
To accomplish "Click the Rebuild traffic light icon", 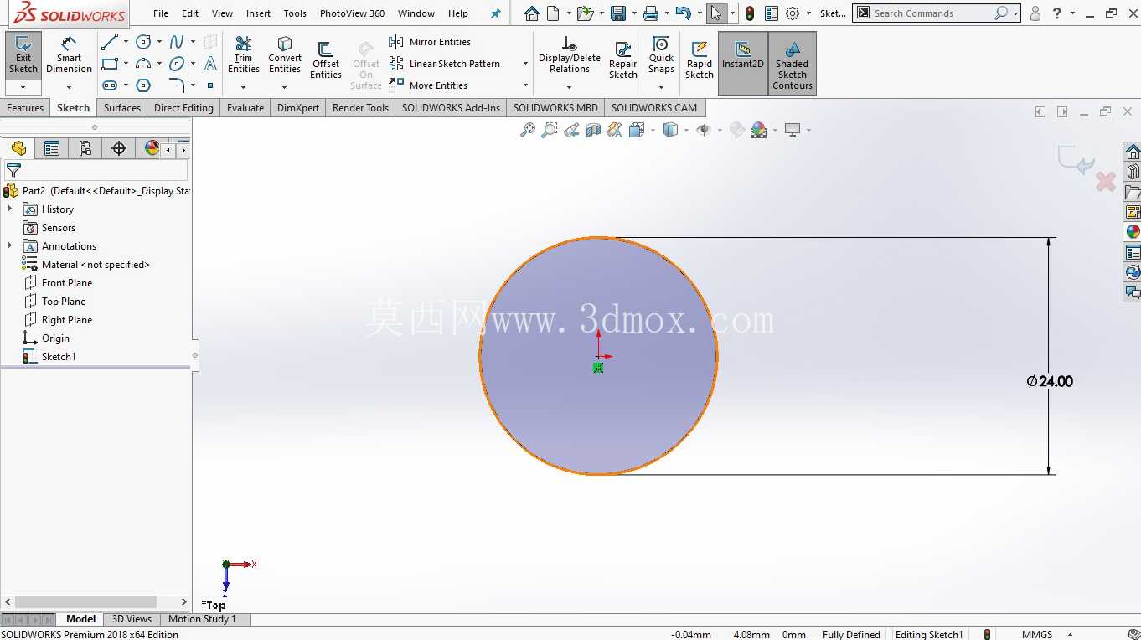I will (750, 13).
